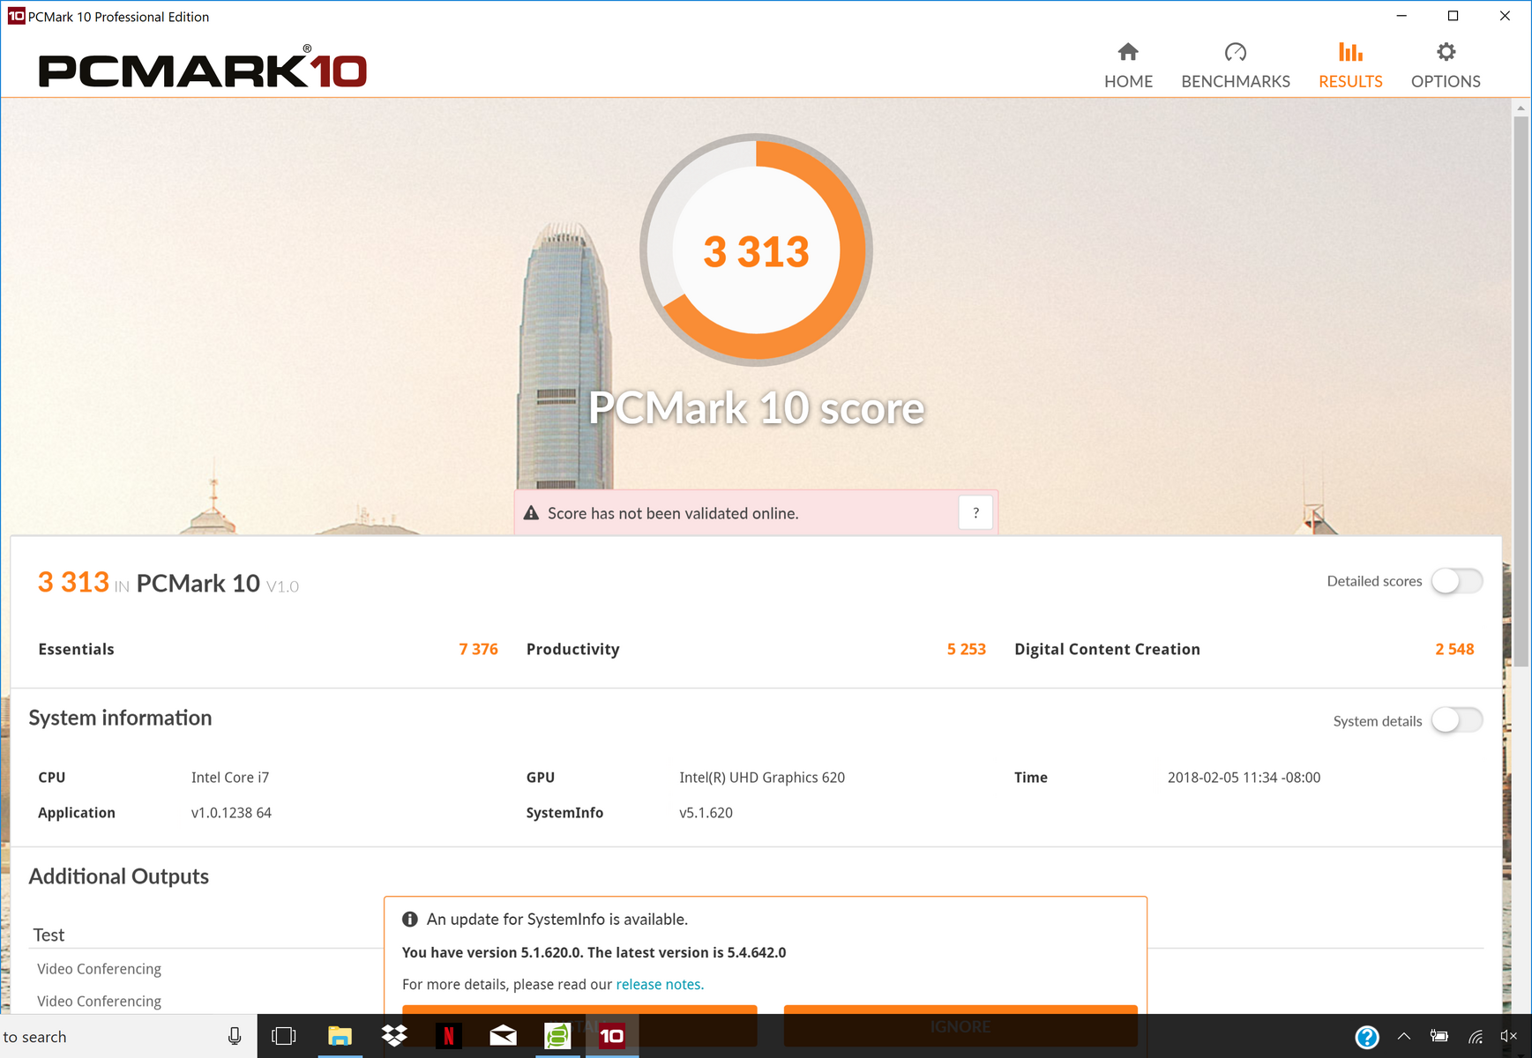Open File Explorer from the taskbar
Image resolution: width=1532 pixels, height=1058 pixels.
click(x=340, y=1036)
